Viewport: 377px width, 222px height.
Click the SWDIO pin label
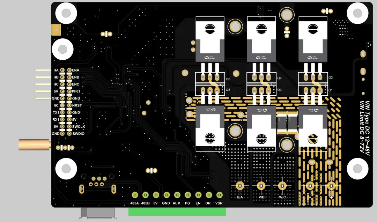click(79, 133)
